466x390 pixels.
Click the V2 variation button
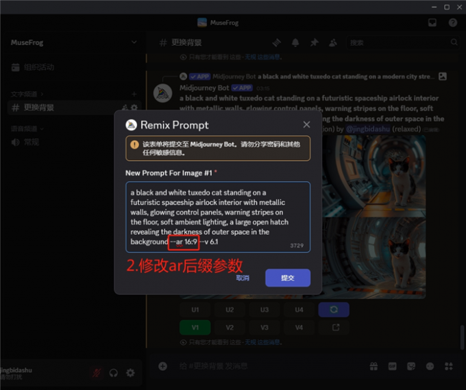coord(230,327)
